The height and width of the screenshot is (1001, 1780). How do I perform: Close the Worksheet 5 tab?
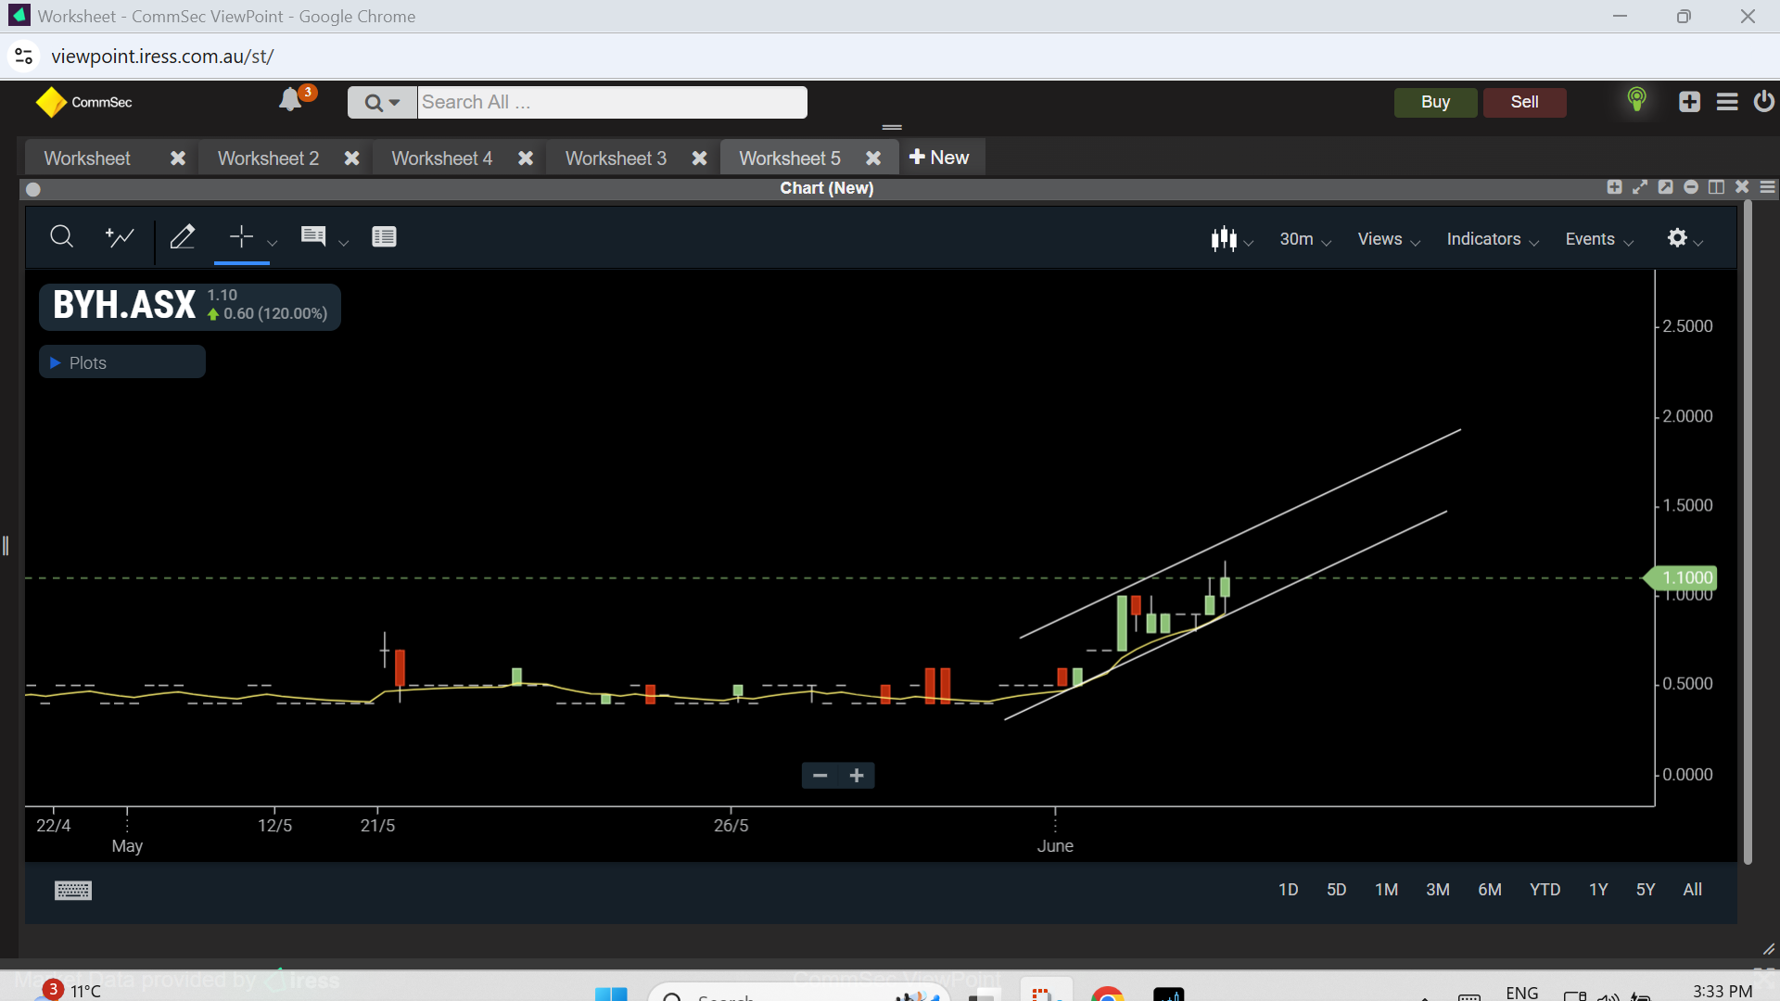[873, 158]
